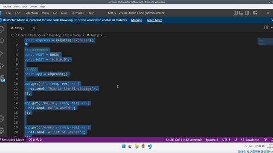The height and width of the screenshot is (153, 273).
Task: Click the network icon in system tray
Action: tap(256, 146)
